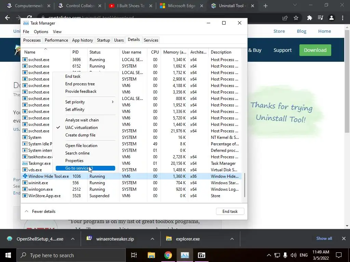Viewport: 350px width, 262px height.
Task: Click the Taskmgr.exe process icon
Action: (25, 163)
